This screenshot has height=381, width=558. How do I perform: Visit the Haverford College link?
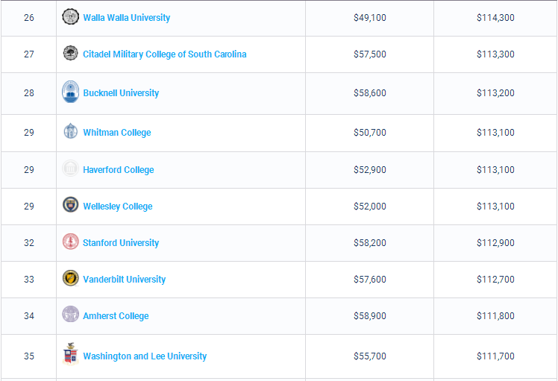coord(118,170)
